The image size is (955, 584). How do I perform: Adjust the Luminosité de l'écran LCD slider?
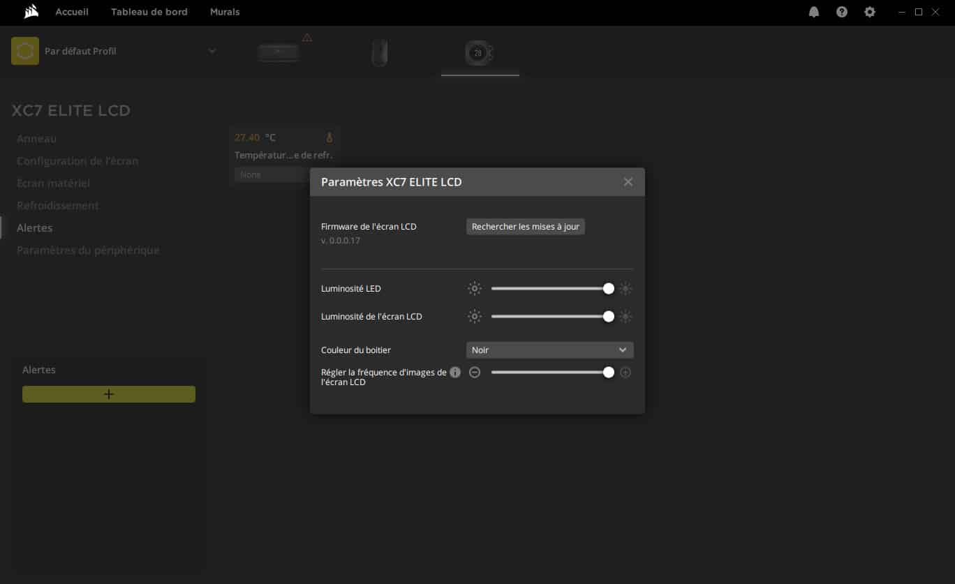coord(550,317)
